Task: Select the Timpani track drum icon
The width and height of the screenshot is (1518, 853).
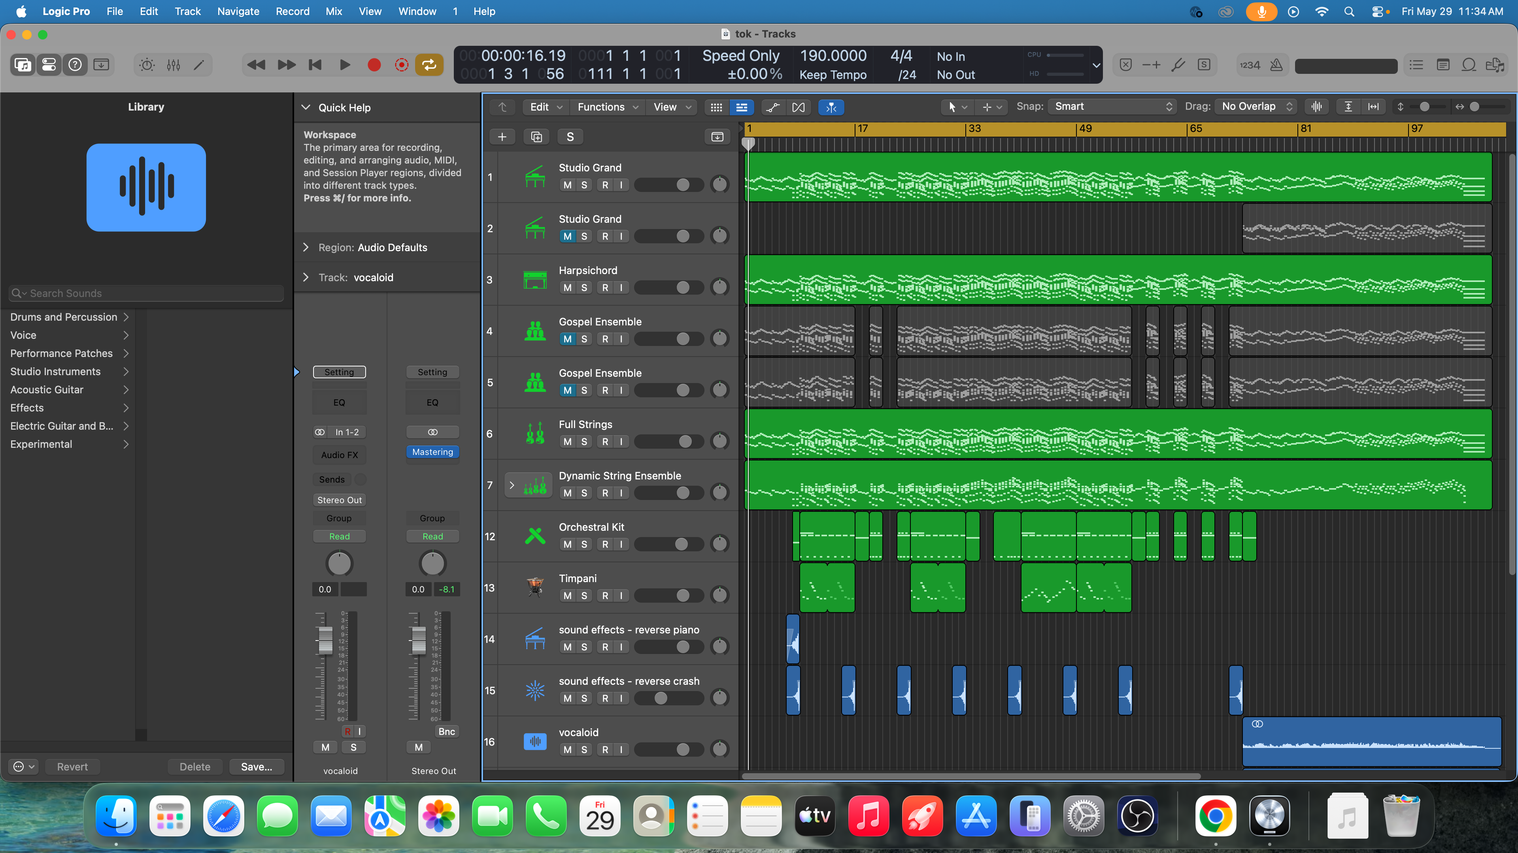Action: [534, 588]
